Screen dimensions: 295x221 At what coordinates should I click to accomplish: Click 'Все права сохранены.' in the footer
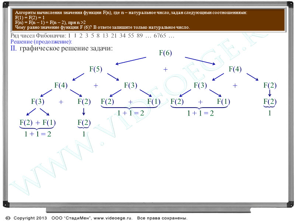click(162, 218)
